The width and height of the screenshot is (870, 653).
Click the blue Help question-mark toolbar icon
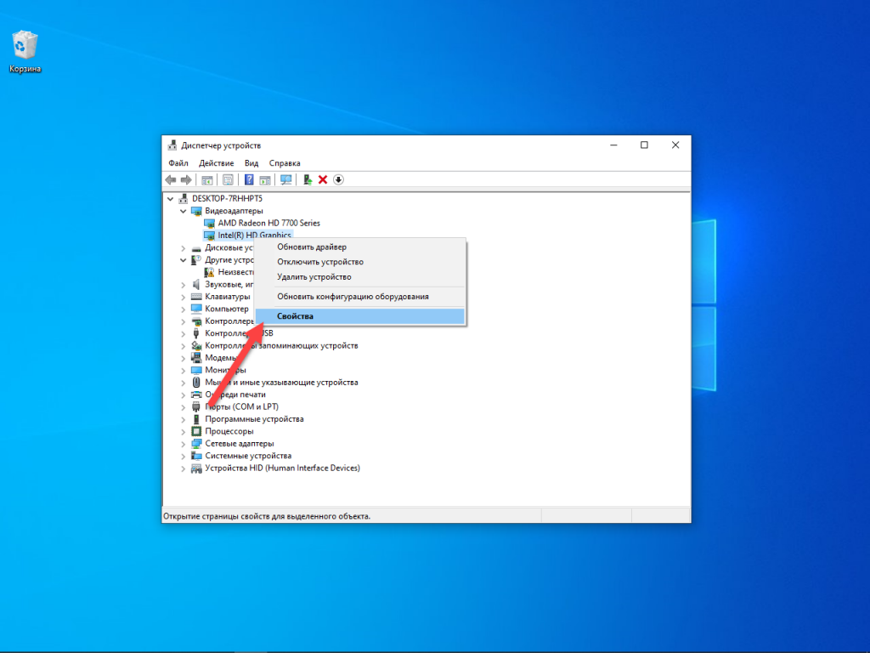point(249,179)
